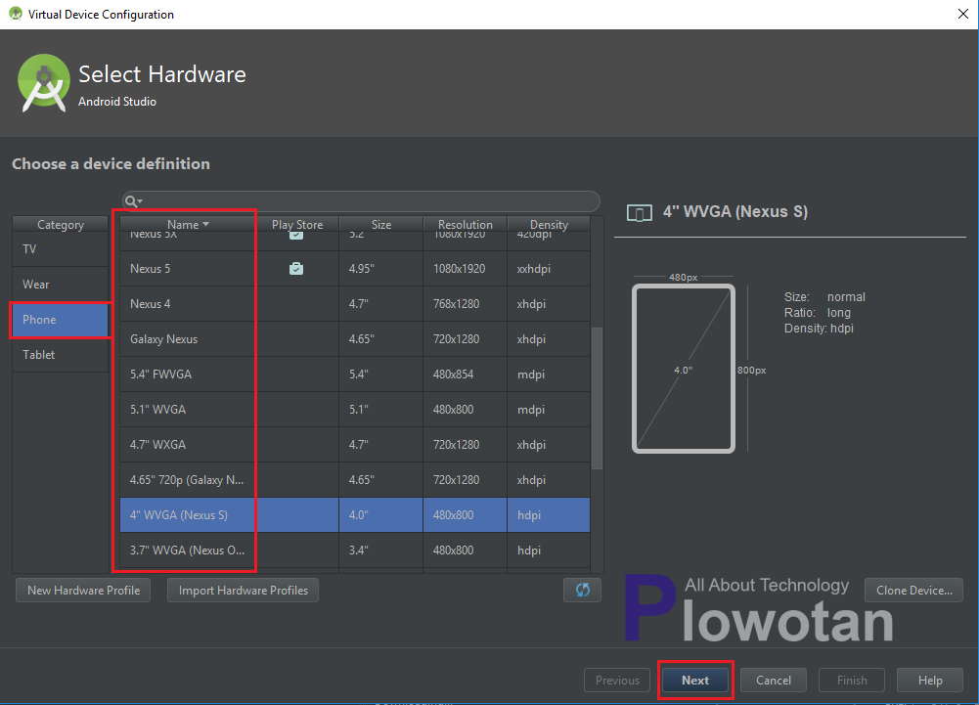The width and height of the screenshot is (979, 705).
Task: Open Help for device configuration
Action: (x=929, y=680)
